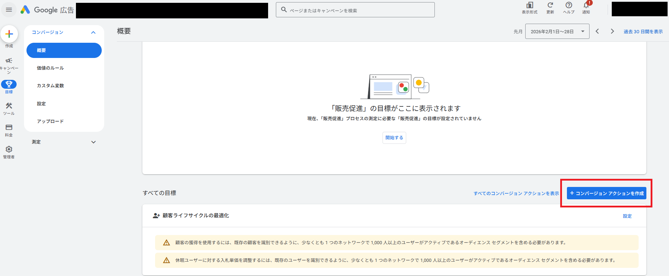The image size is (669, 276).
Task: Click the 作成 plus button
Action: [x=9, y=34]
